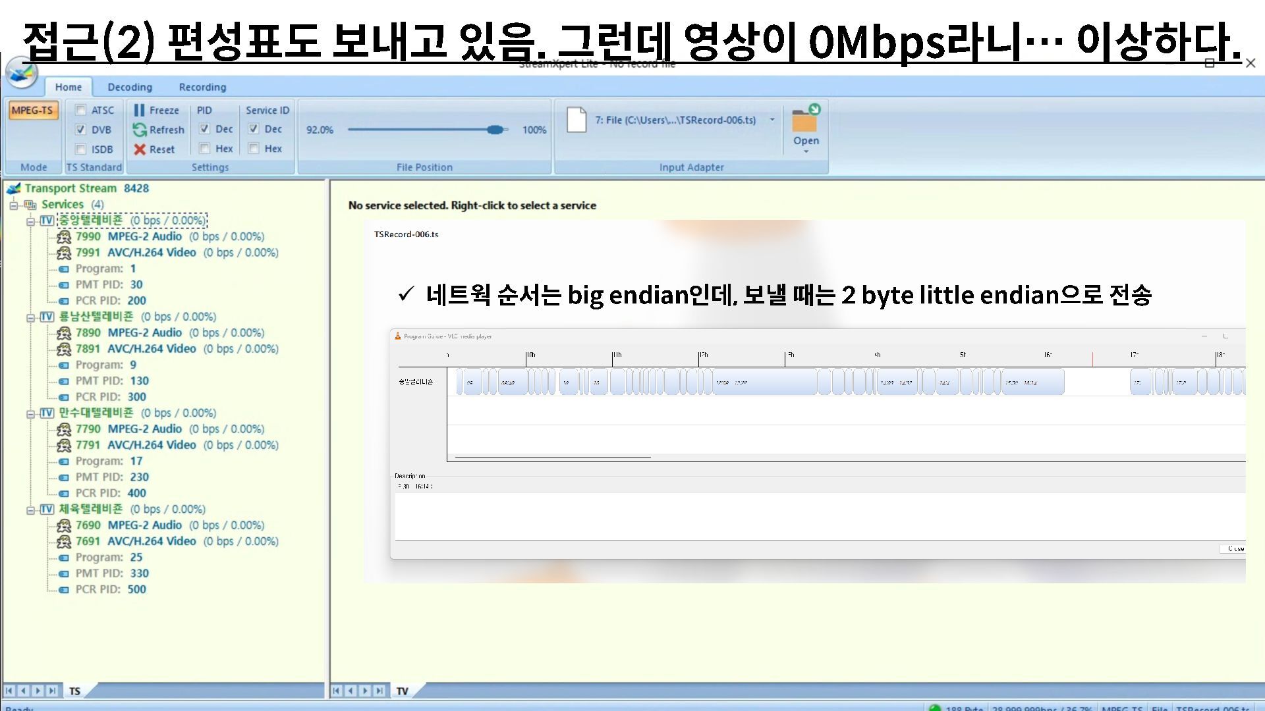Click the StreamXpert application logo button
The image size is (1265, 711).
[21, 73]
